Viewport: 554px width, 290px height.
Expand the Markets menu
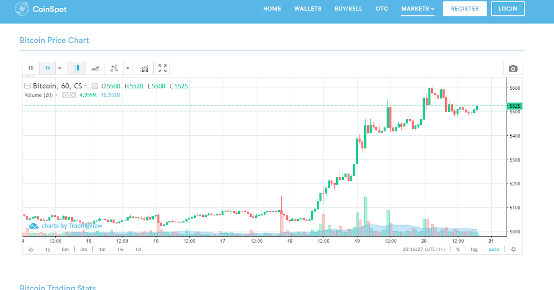coord(418,9)
